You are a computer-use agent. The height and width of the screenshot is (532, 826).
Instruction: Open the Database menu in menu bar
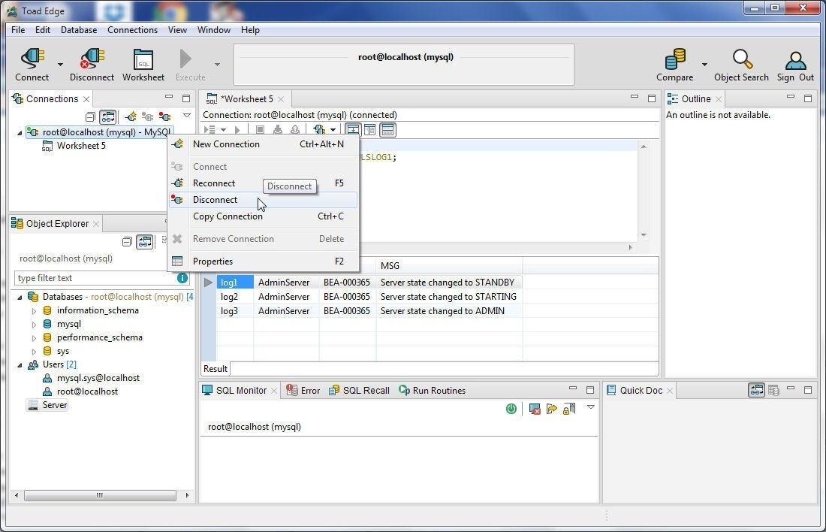click(x=79, y=30)
